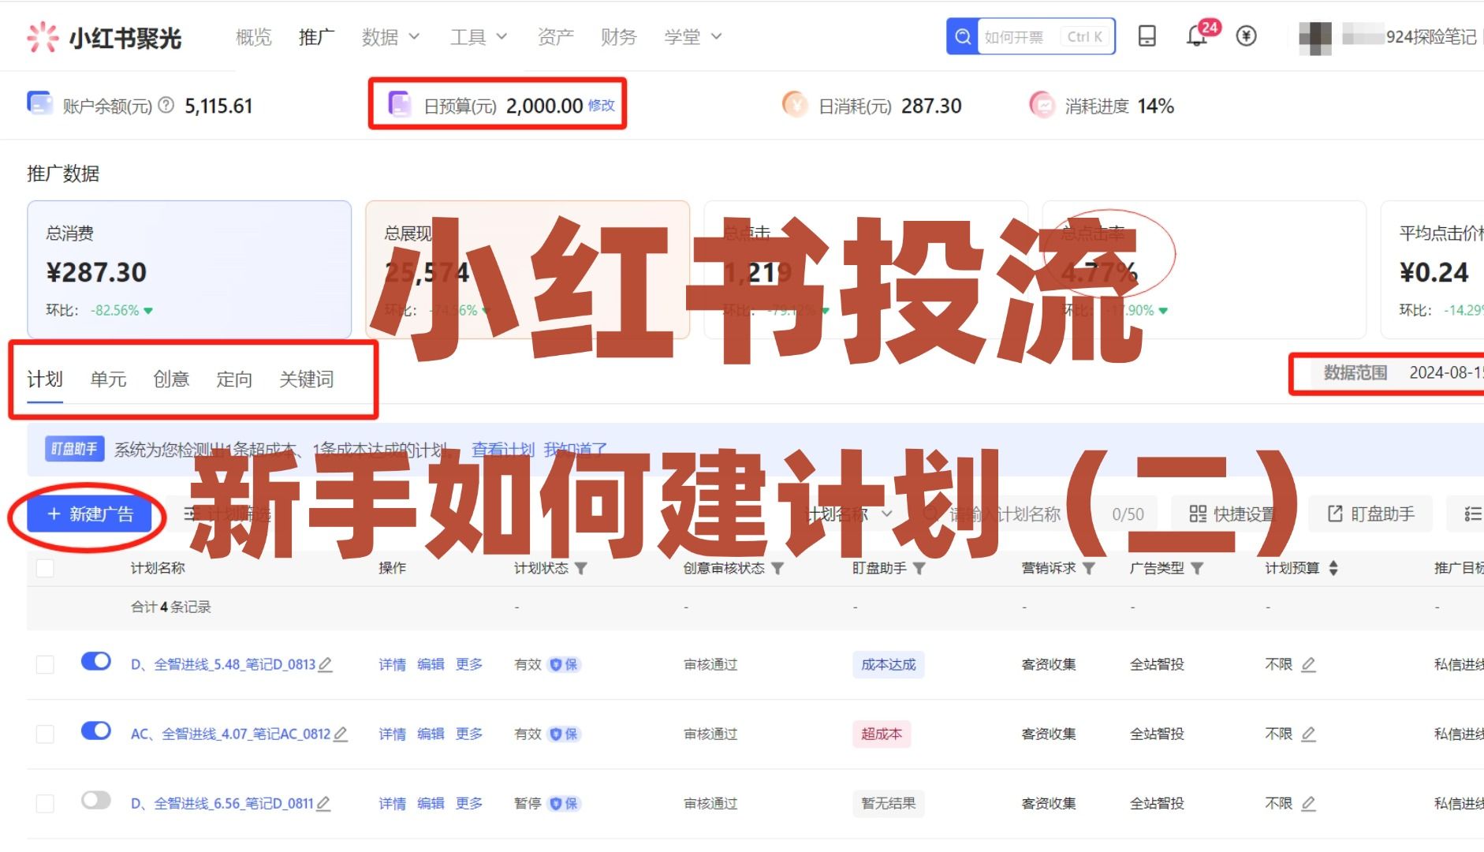Click 保 shield icon in AC_0812 row

(x=564, y=734)
